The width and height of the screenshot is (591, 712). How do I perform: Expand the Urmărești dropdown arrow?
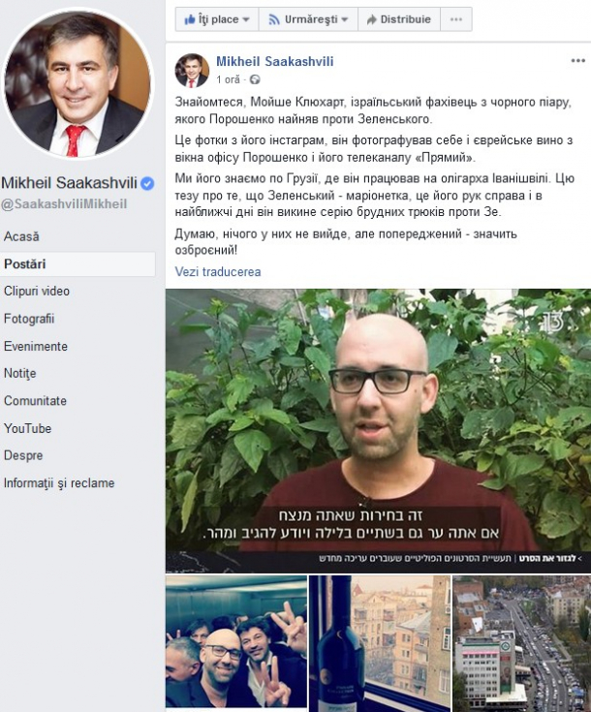click(x=344, y=20)
